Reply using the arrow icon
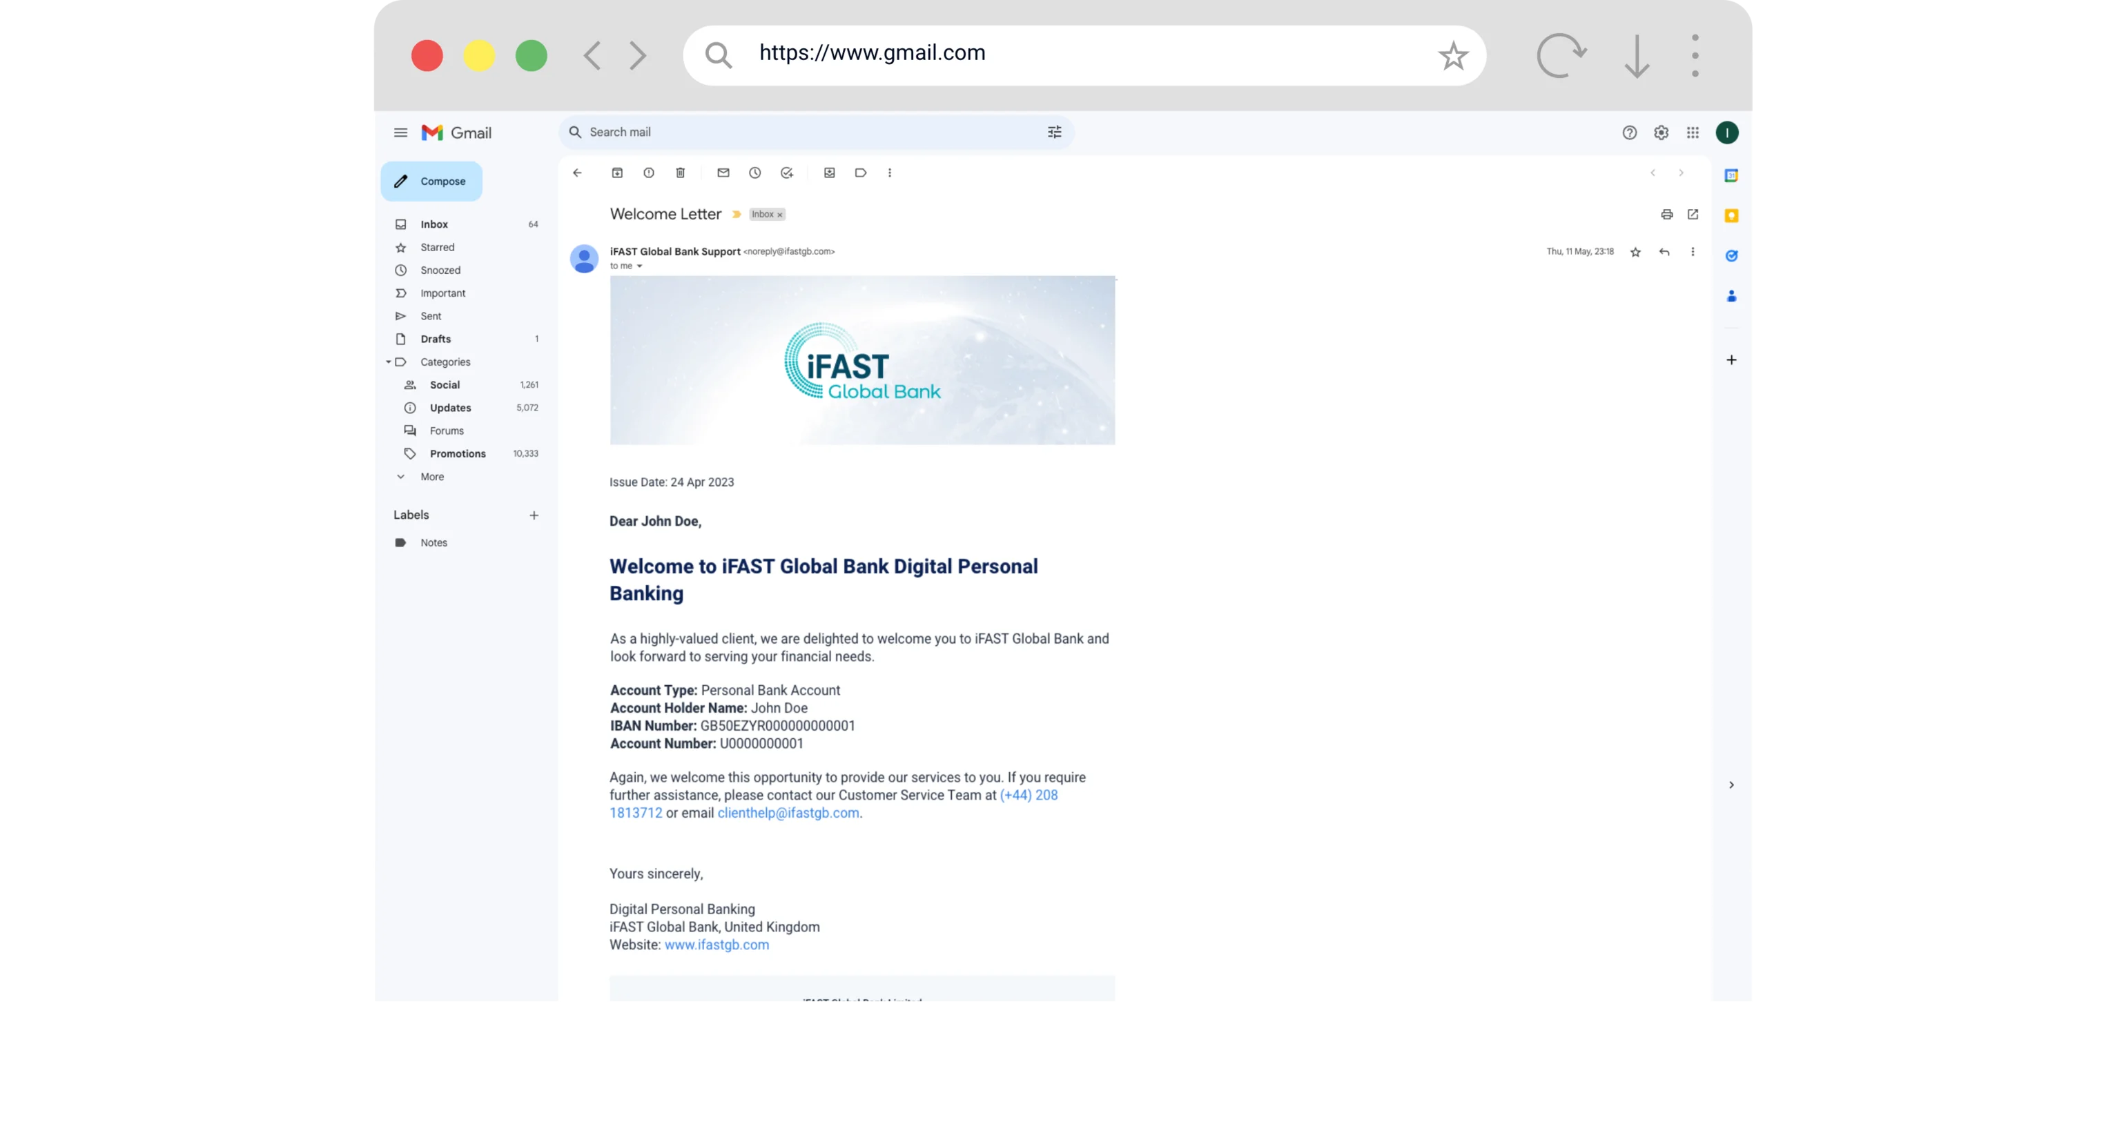 [x=1664, y=252]
